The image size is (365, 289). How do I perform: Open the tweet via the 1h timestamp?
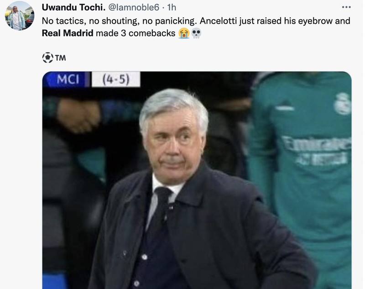tap(172, 8)
